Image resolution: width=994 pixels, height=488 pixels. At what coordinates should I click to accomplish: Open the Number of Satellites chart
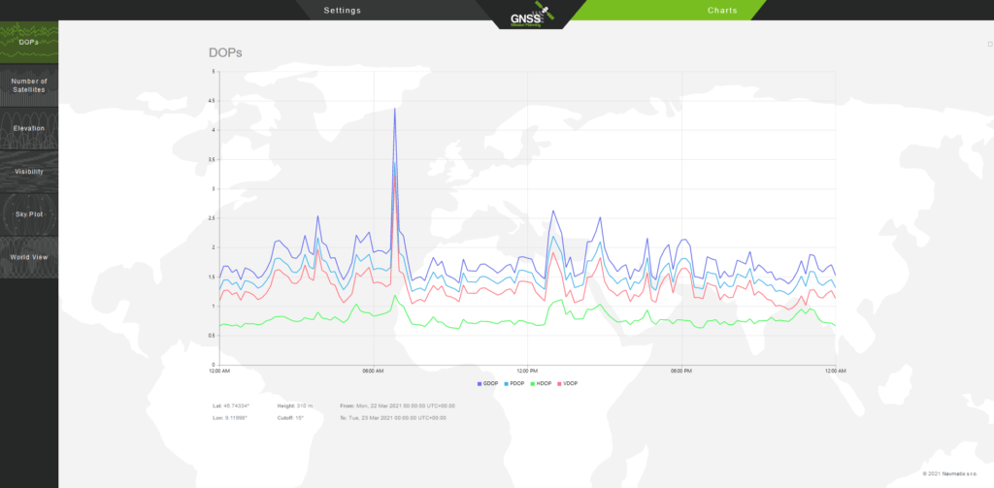coord(29,85)
